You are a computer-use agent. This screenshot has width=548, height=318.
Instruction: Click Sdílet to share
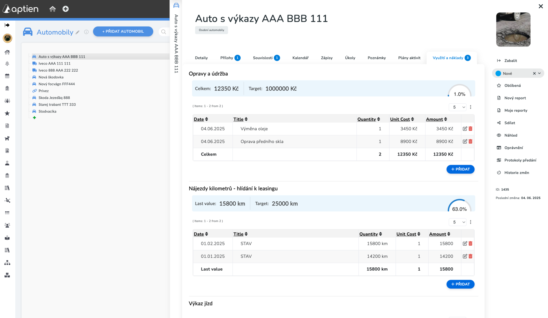[506, 123]
